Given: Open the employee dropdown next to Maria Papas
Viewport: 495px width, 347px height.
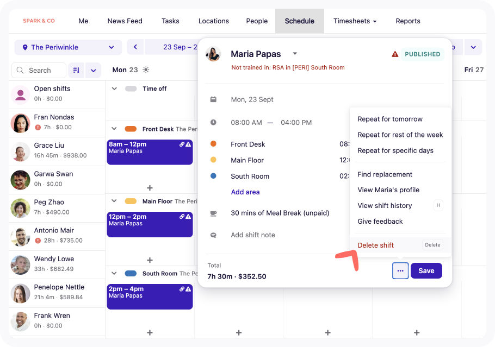Looking at the screenshot, I should (x=295, y=54).
